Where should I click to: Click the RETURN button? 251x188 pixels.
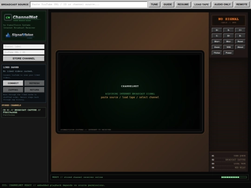34,90
